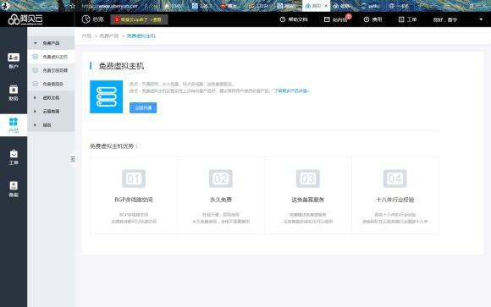Image resolution: width=491 pixels, height=307 pixels.
Task: Open the 备案 sidebar icon
Action: click(14, 189)
